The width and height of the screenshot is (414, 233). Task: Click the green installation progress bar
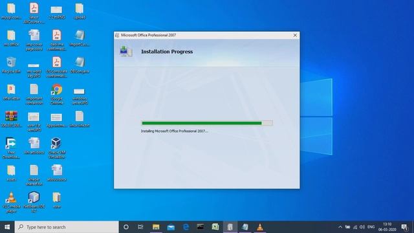point(207,123)
